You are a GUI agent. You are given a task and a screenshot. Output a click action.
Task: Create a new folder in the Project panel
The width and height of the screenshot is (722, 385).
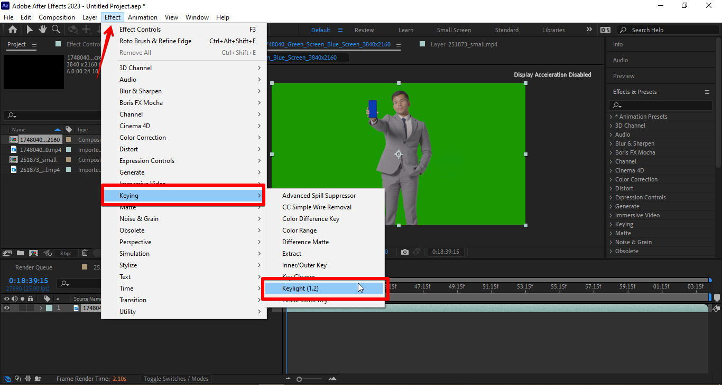[x=20, y=253]
